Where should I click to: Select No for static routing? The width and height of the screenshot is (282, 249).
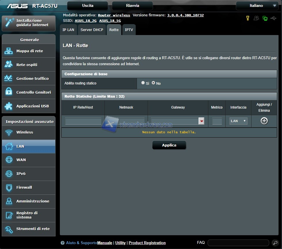click(x=153, y=83)
